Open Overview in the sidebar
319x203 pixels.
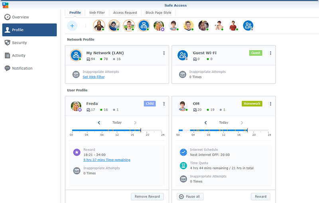pyautogui.click(x=20, y=17)
